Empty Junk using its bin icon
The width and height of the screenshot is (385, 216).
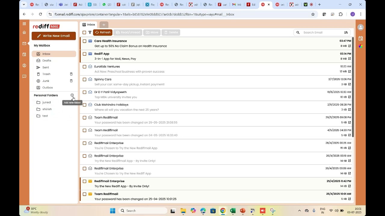pos(71,81)
